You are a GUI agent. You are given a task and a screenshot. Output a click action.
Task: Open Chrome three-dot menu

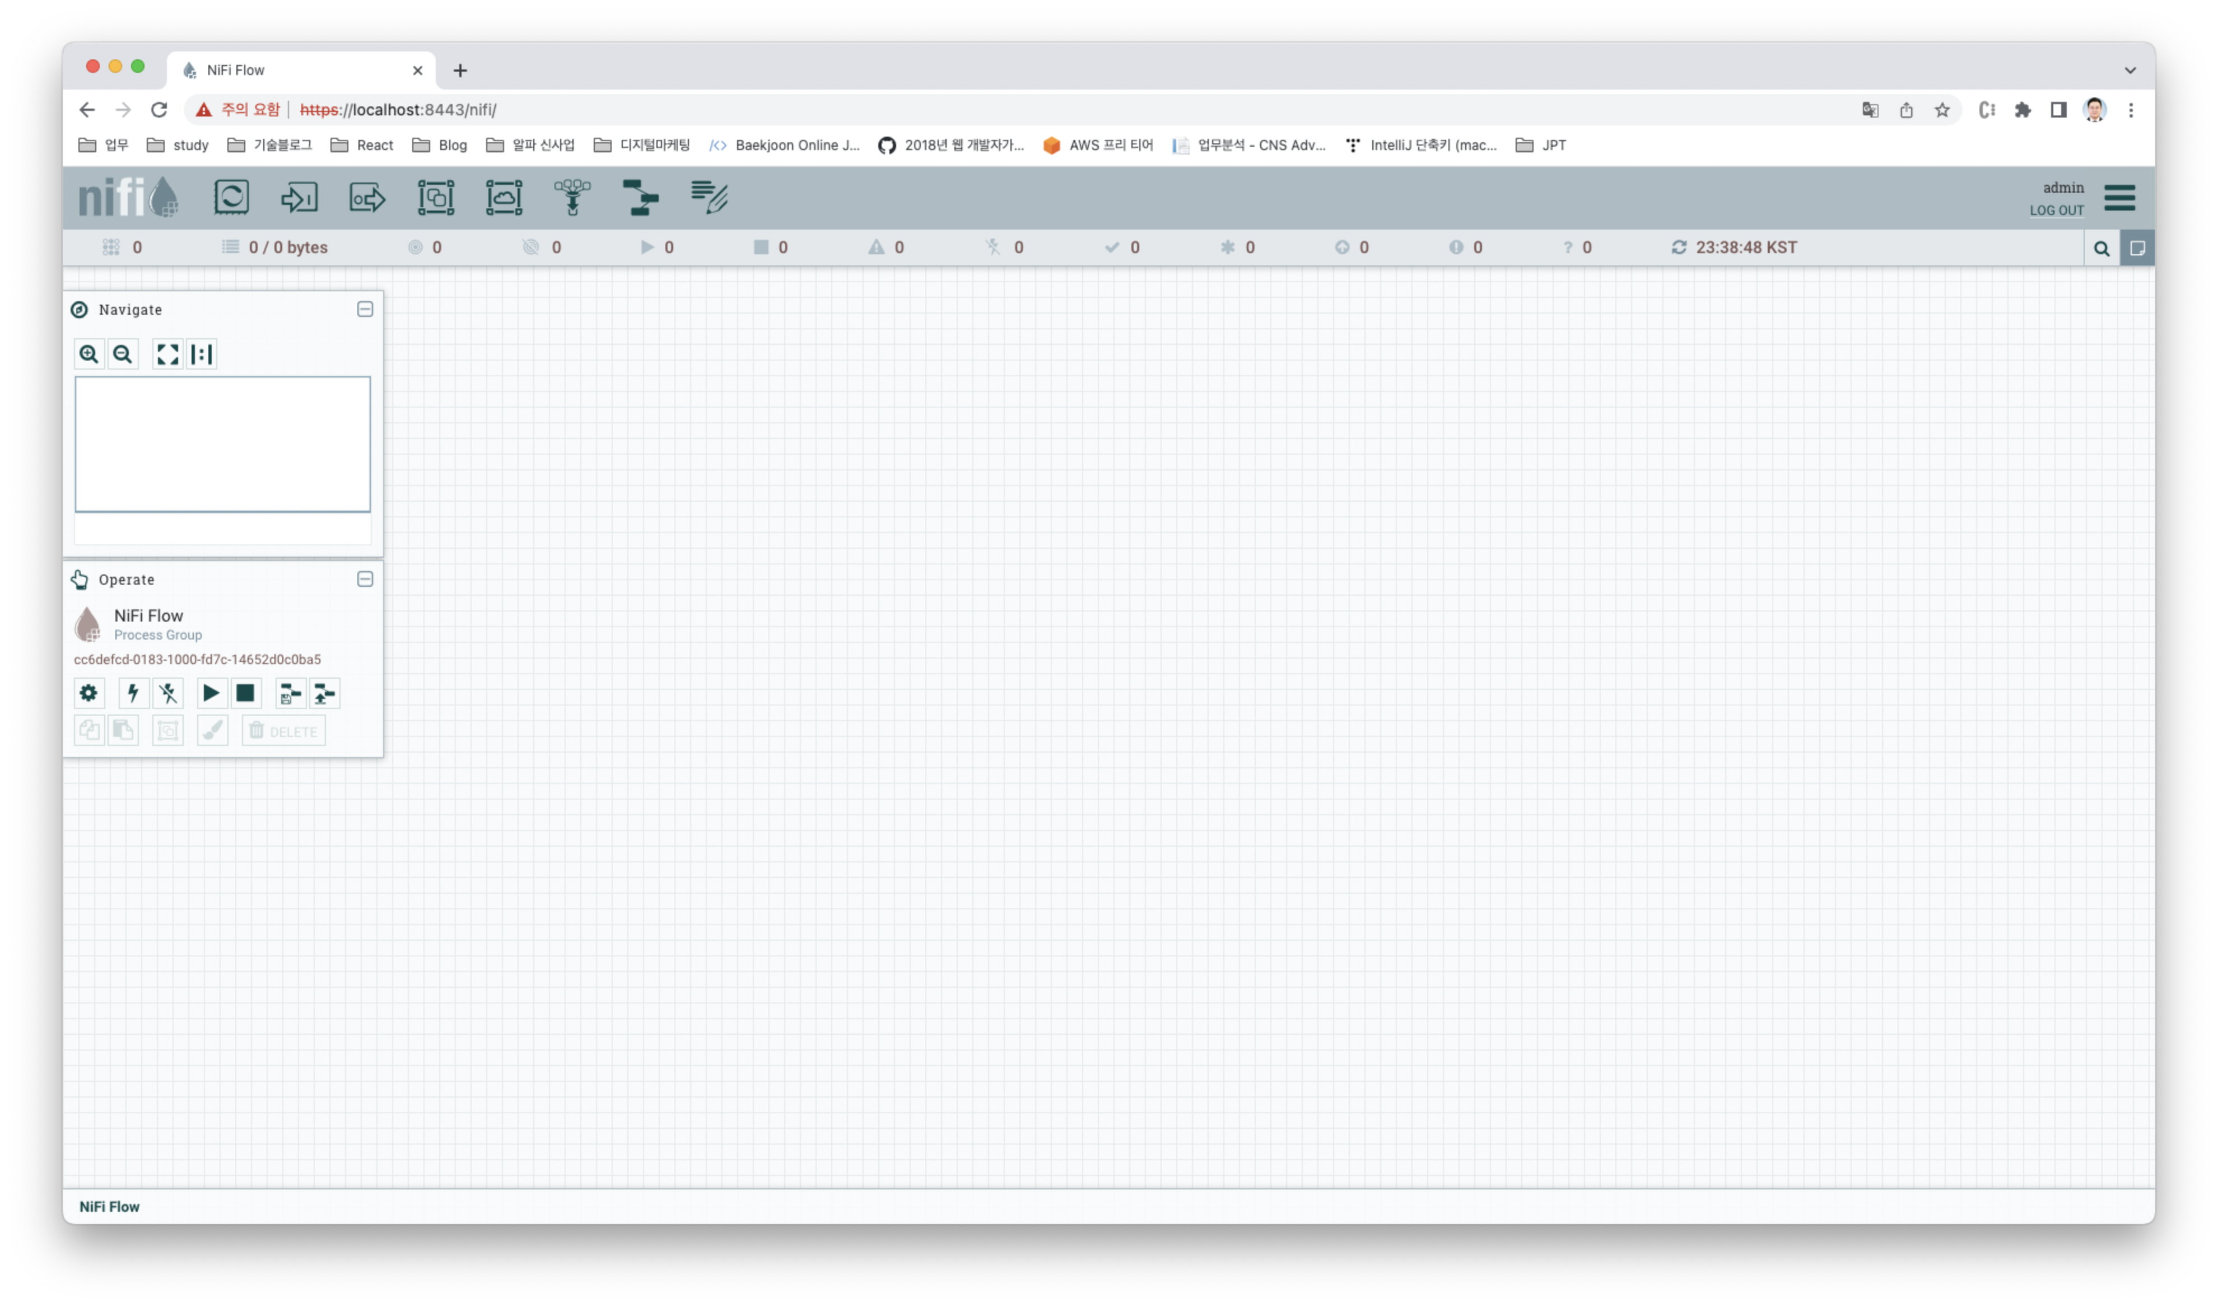point(2131,110)
